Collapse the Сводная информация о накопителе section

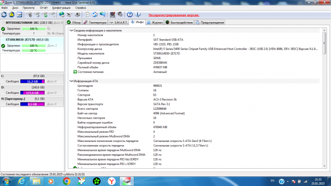pos(71,30)
